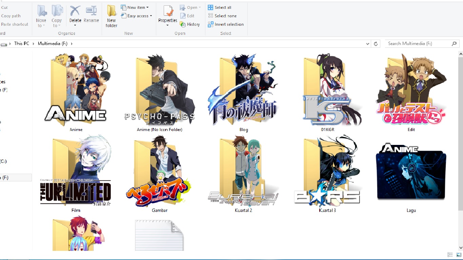Click the Select all option
Image resolution: width=463 pixels, height=260 pixels.
220,7
